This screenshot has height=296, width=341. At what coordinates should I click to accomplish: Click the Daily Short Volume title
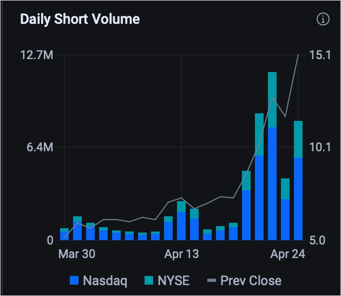80,19
